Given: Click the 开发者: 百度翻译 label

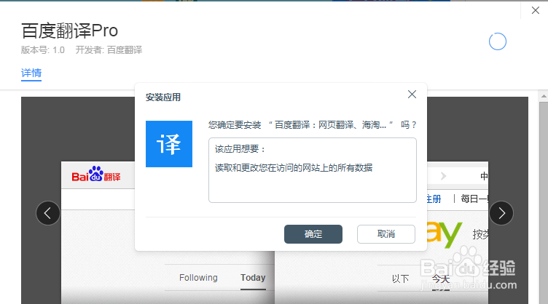Looking at the screenshot, I should point(109,50).
